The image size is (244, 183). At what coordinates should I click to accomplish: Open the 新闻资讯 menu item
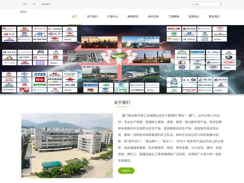[x=133, y=17]
